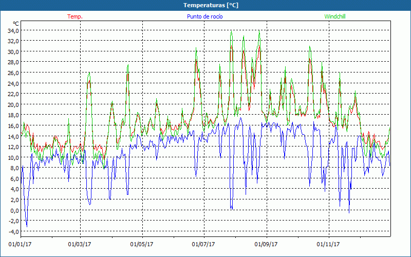Click the 2,0 y-axis value
The height and width of the screenshot is (257, 411).
click(15, 200)
